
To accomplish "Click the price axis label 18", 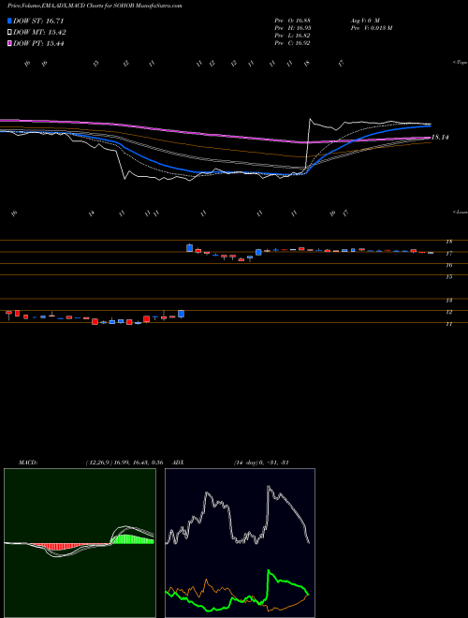I will [x=448, y=242].
